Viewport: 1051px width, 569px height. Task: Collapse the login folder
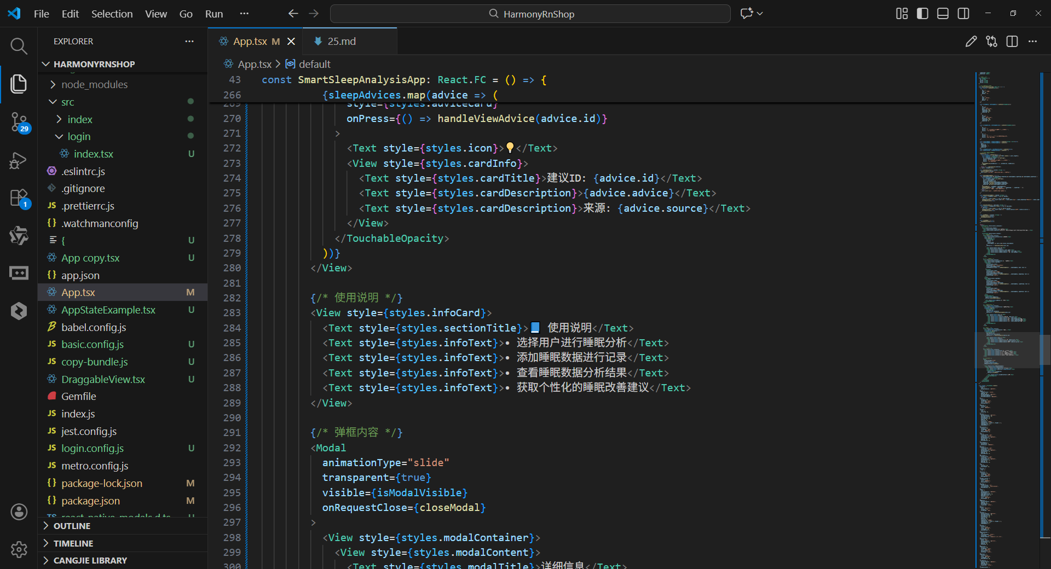[123, 136]
